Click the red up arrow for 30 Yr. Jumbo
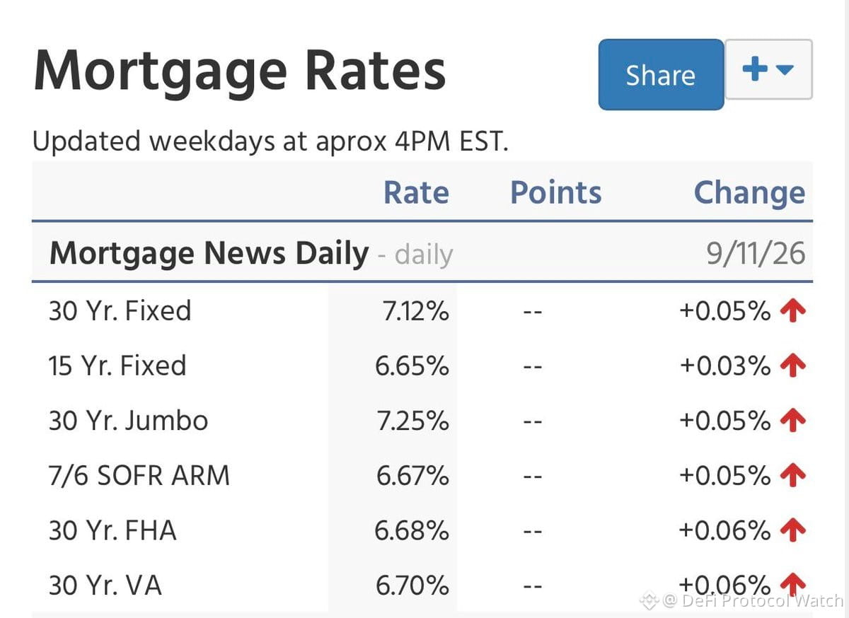This screenshot has width=849, height=618. (x=792, y=421)
